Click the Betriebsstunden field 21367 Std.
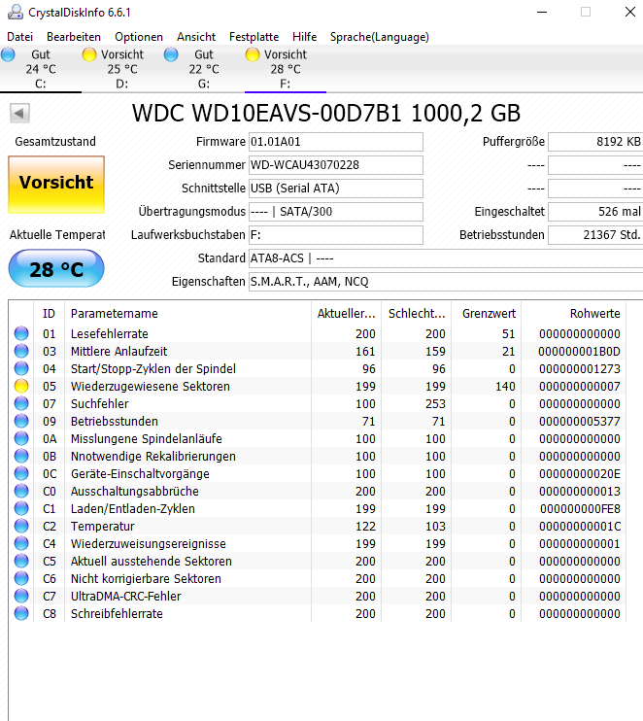Image resolution: width=643 pixels, height=721 pixels. [x=595, y=235]
